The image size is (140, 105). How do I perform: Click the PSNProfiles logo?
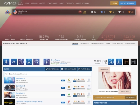(x=13, y=3)
